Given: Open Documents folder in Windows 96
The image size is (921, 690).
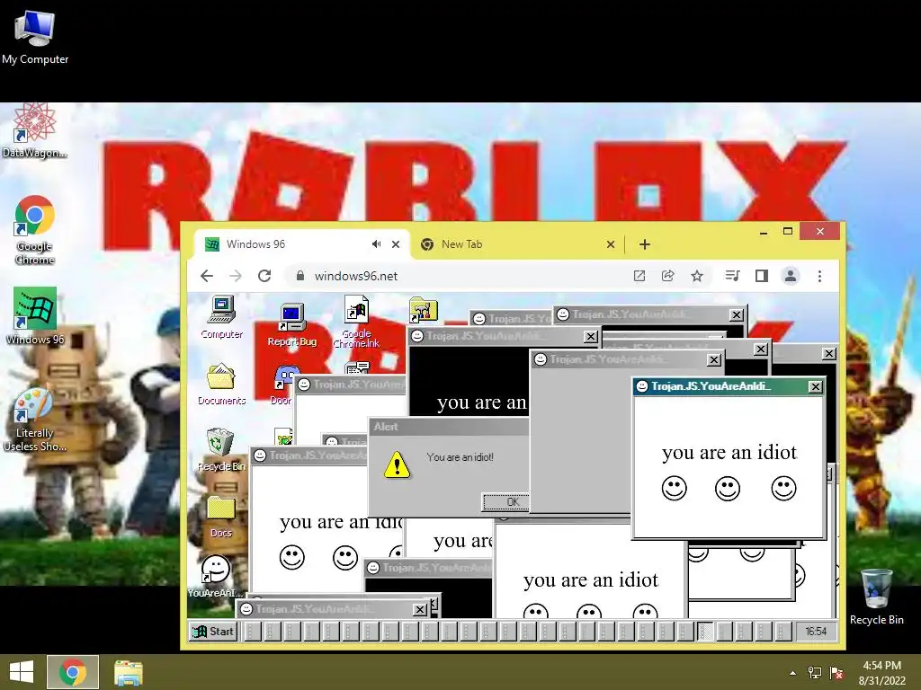Looking at the screenshot, I should click(x=221, y=385).
